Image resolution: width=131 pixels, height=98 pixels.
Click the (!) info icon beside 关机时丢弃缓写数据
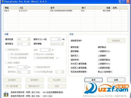pyautogui.click(x=57, y=58)
